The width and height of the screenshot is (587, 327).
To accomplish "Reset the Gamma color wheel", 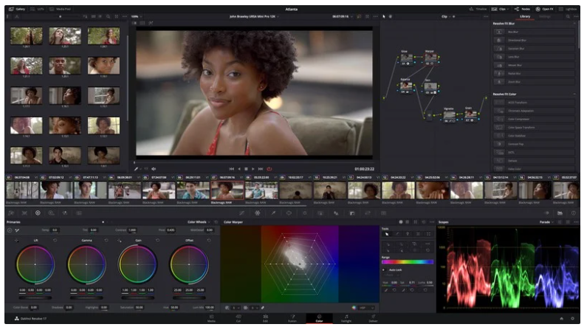I will tap(106, 240).
